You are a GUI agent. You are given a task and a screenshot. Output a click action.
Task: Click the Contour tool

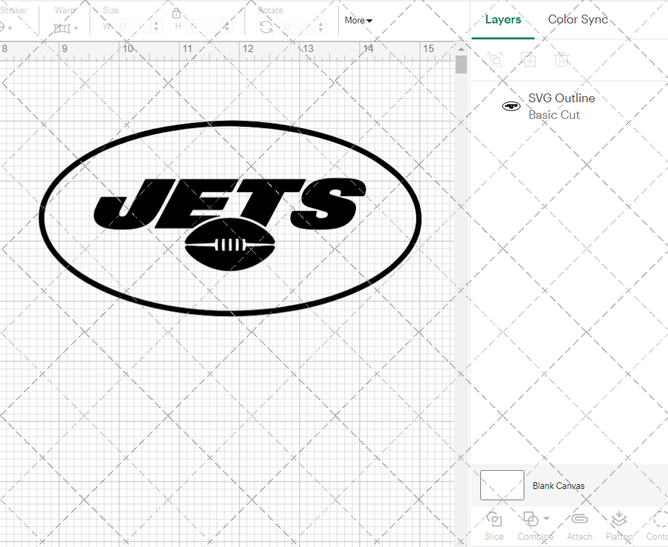[x=657, y=527]
